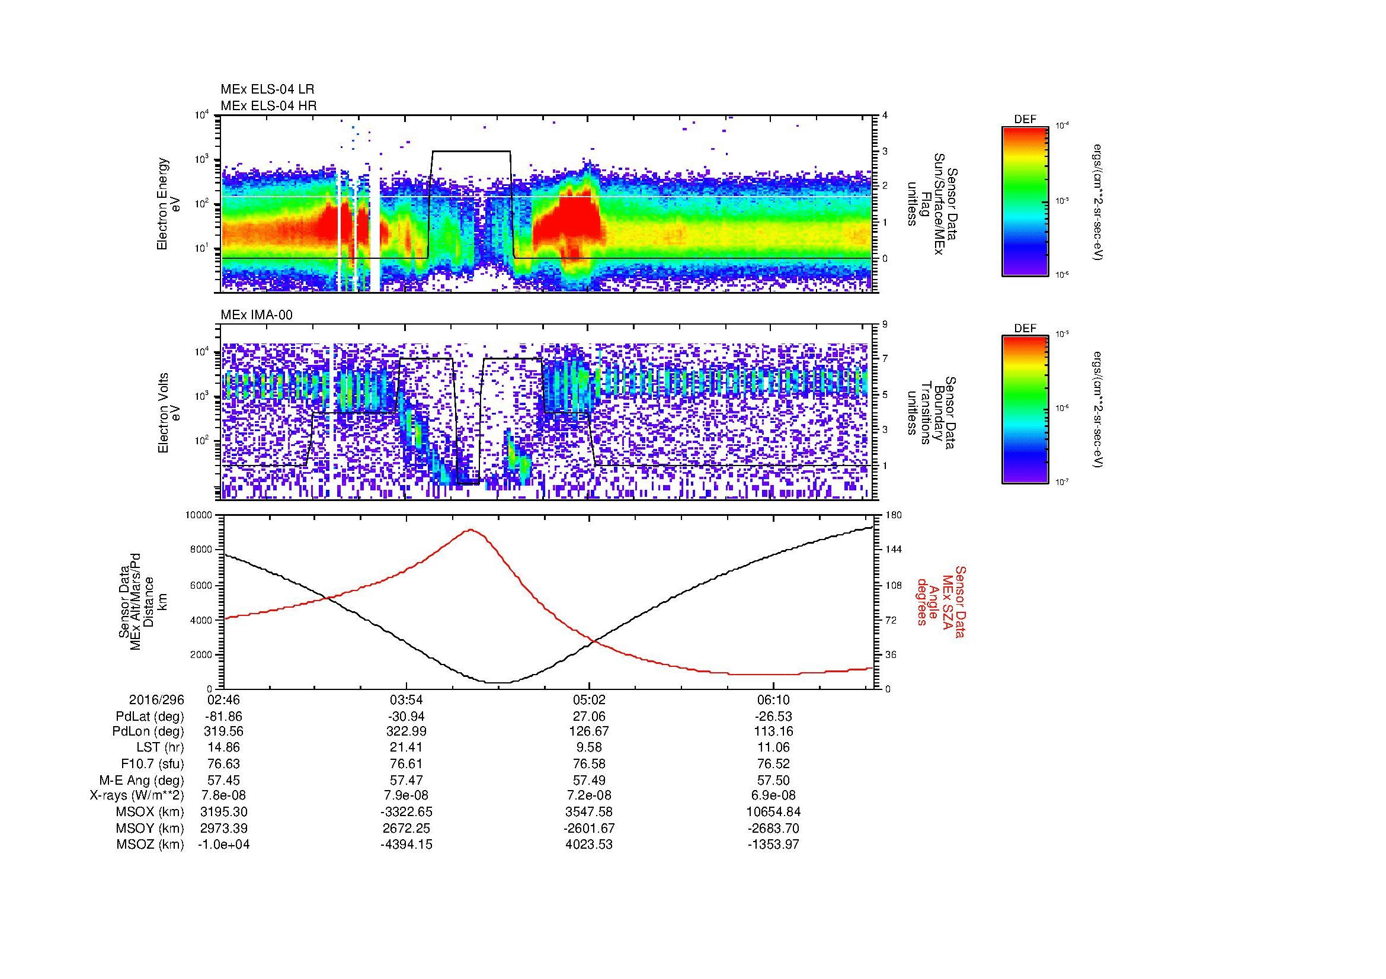Click the '02:46' time tick label
1386x979 pixels.
[224, 699]
